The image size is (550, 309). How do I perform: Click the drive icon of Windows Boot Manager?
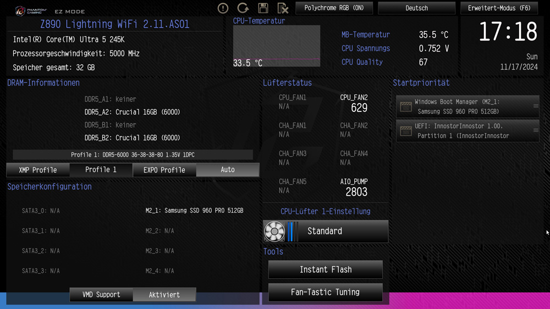[x=406, y=106]
